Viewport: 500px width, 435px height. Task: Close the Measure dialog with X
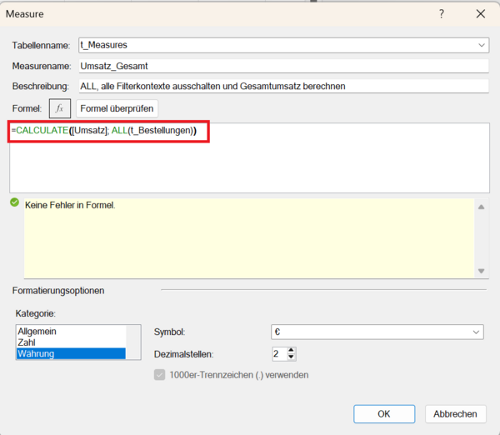[480, 14]
